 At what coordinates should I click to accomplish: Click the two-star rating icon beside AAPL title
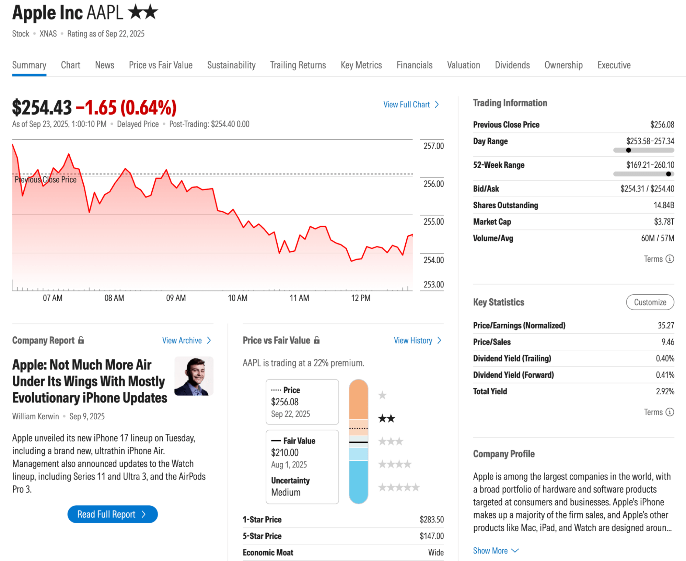tap(143, 12)
